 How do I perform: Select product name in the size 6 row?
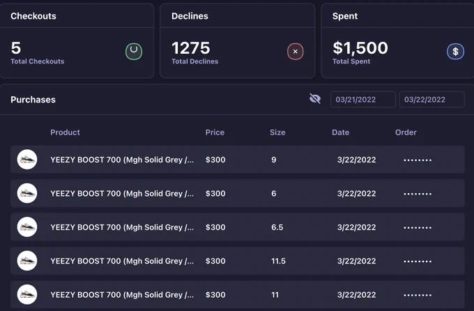122,193
